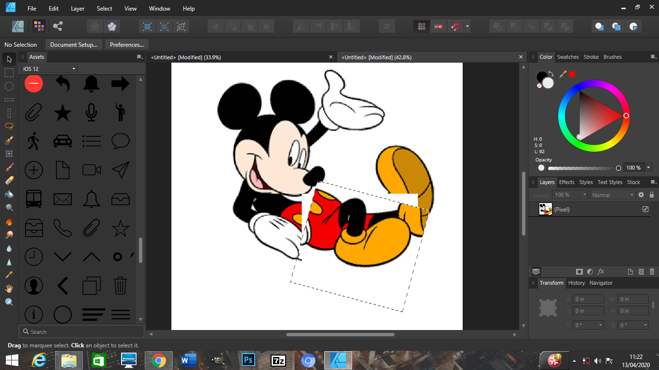Select the View hand tool

(x=9, y=288)
